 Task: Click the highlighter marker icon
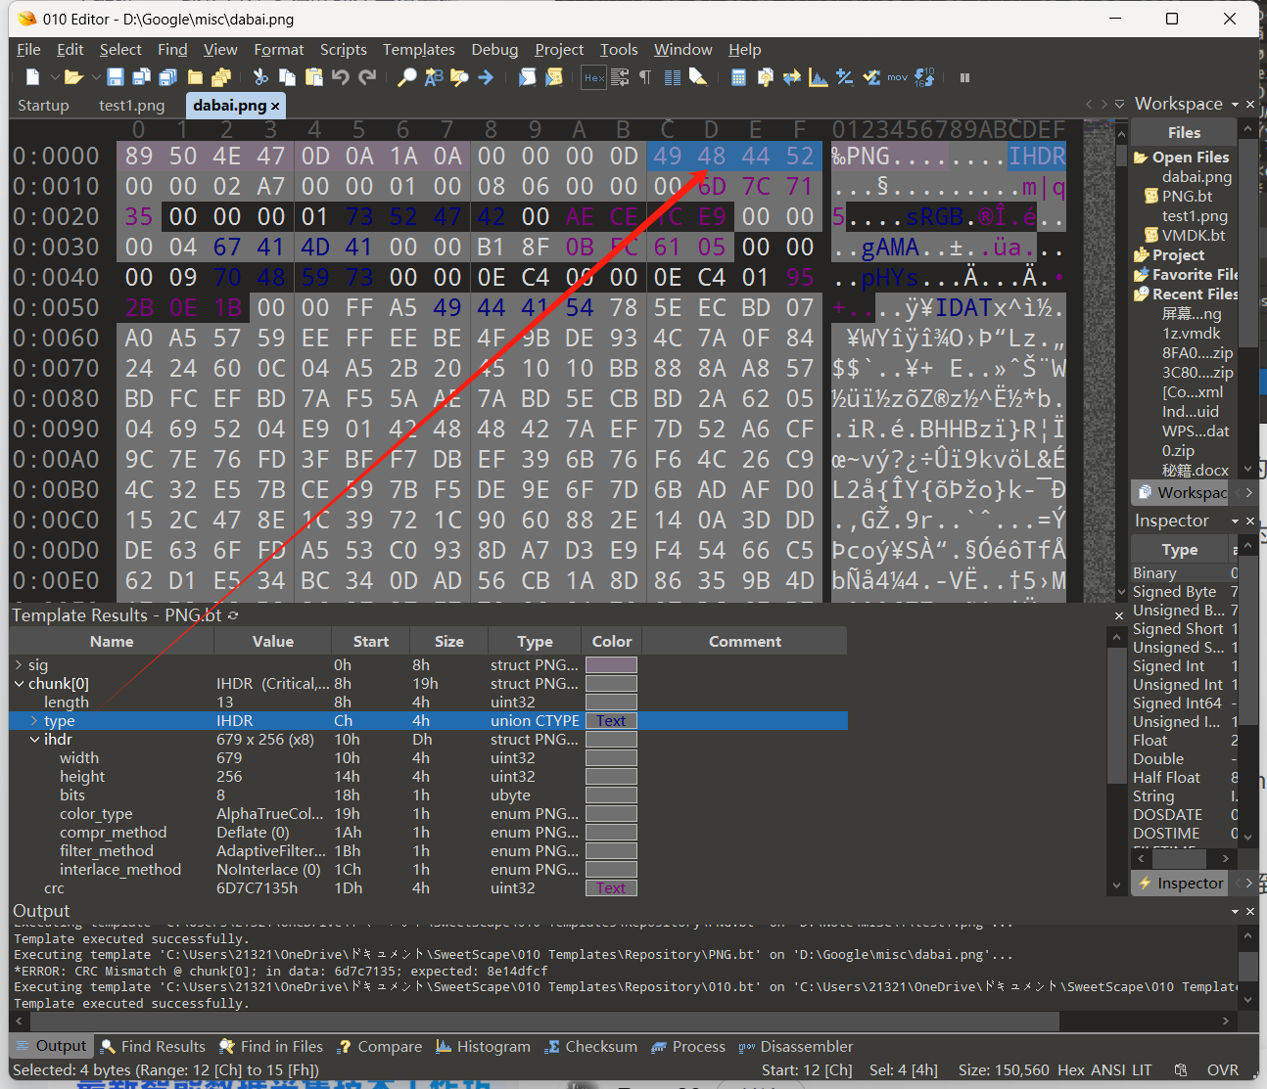(x=698, y=77)
